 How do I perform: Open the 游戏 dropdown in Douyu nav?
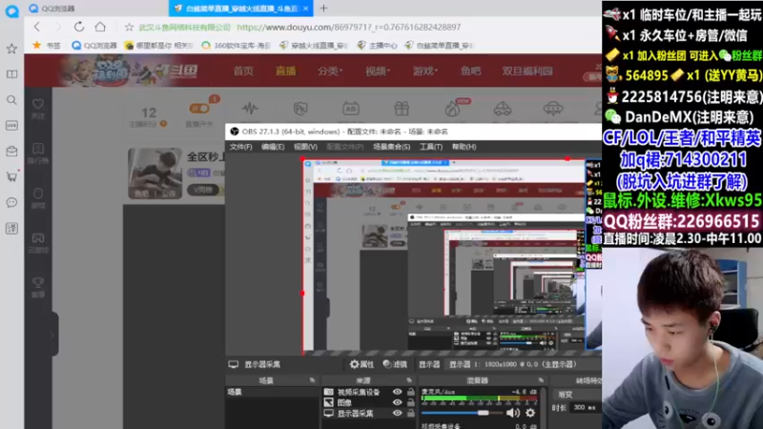click(x=425, y=71)
